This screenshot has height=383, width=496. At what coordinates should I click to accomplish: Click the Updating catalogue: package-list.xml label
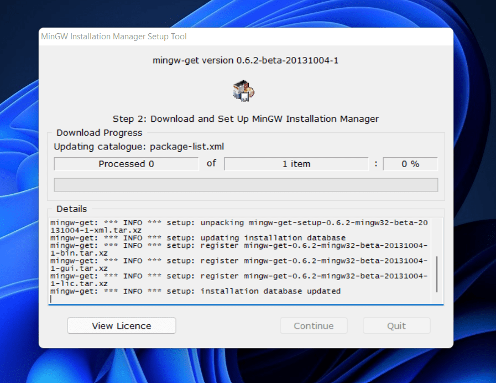[139, 147]
